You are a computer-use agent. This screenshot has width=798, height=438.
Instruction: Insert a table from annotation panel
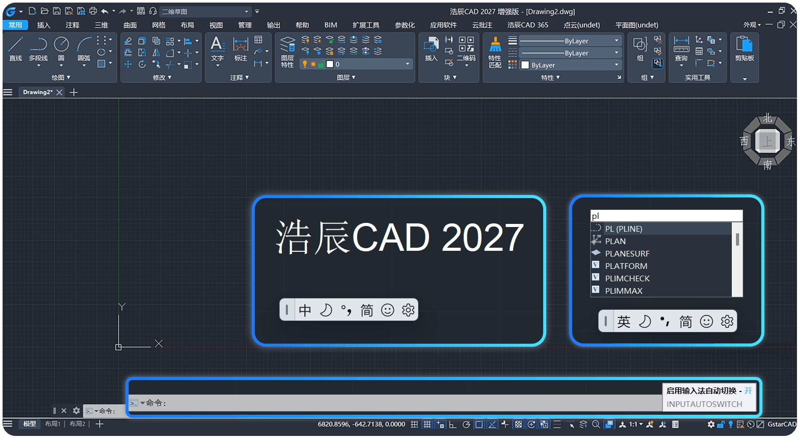click(258, 40)
